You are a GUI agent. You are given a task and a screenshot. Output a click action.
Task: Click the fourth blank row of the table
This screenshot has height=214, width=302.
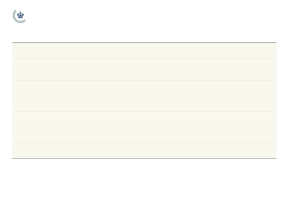click(144, 127)
